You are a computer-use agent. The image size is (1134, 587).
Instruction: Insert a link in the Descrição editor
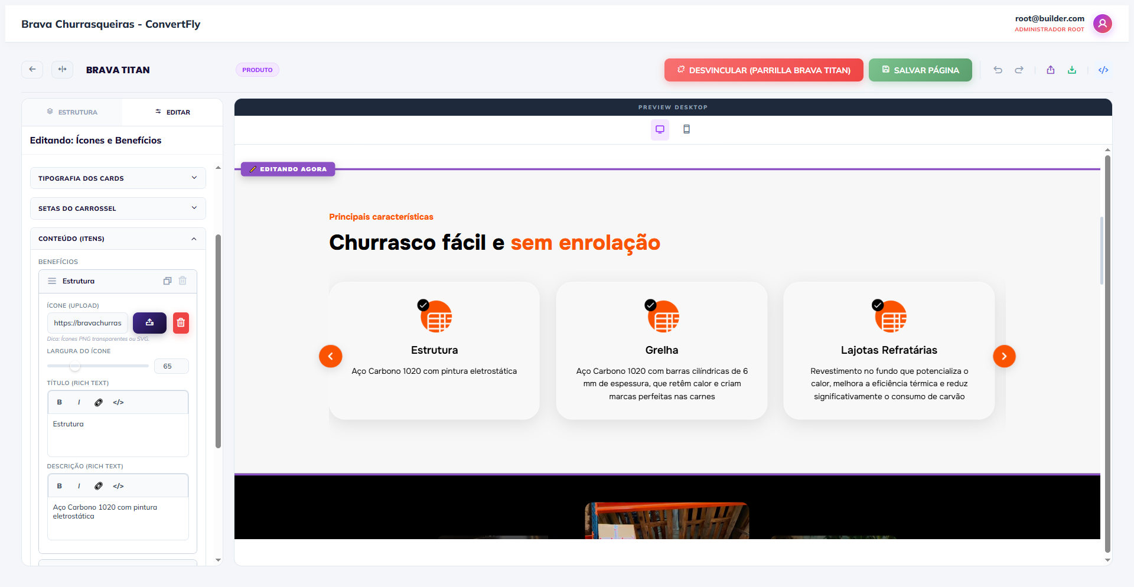tap(98, 485)
